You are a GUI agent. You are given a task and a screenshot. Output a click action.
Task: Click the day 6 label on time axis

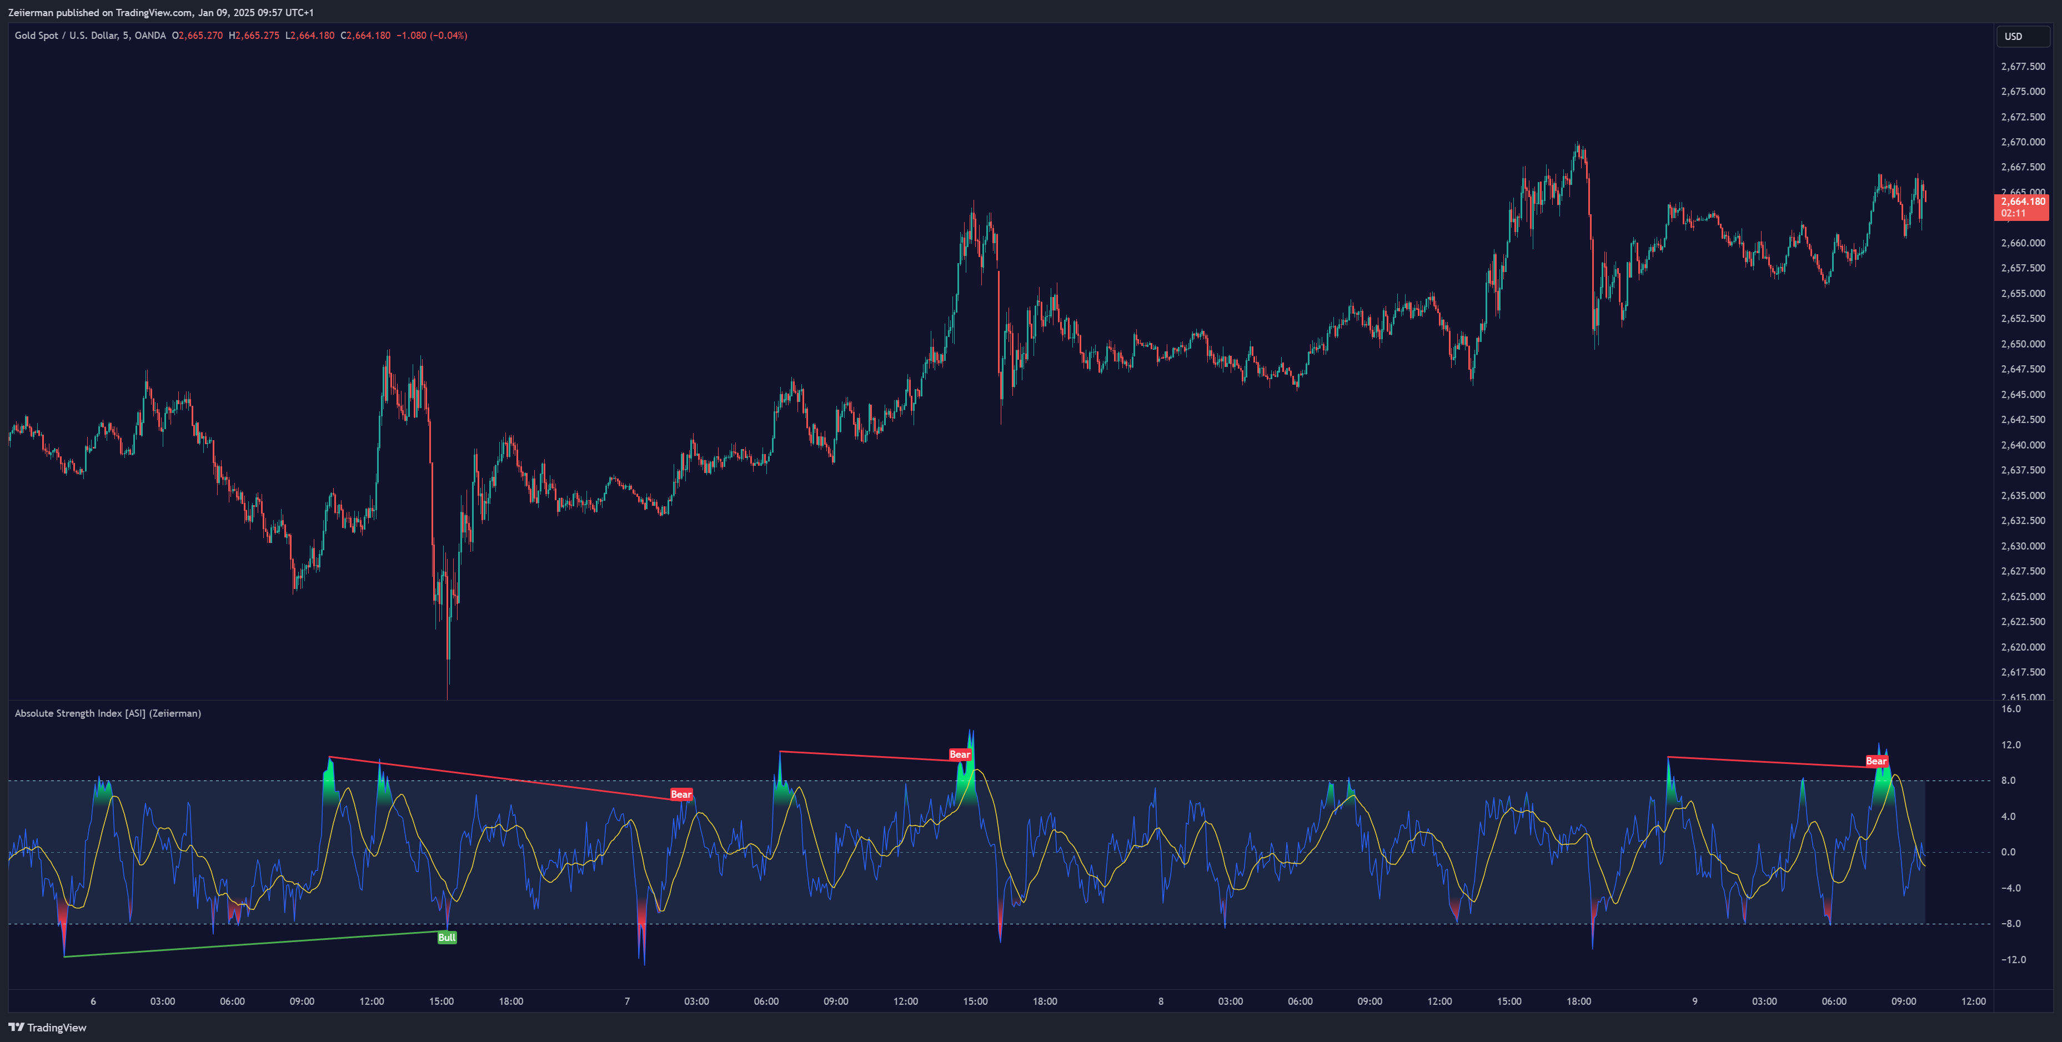93,1001
